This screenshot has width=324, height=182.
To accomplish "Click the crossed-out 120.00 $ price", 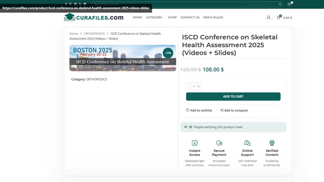I will (x=190, y=69).
